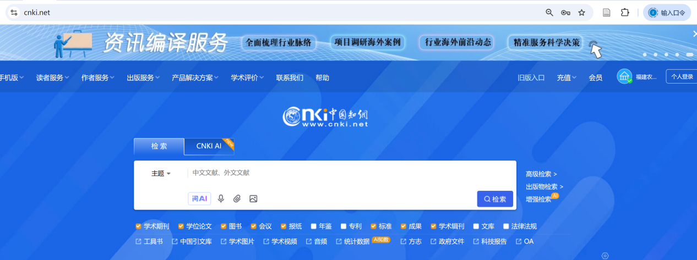Click the paperclip attachment icon

[237, 199]
